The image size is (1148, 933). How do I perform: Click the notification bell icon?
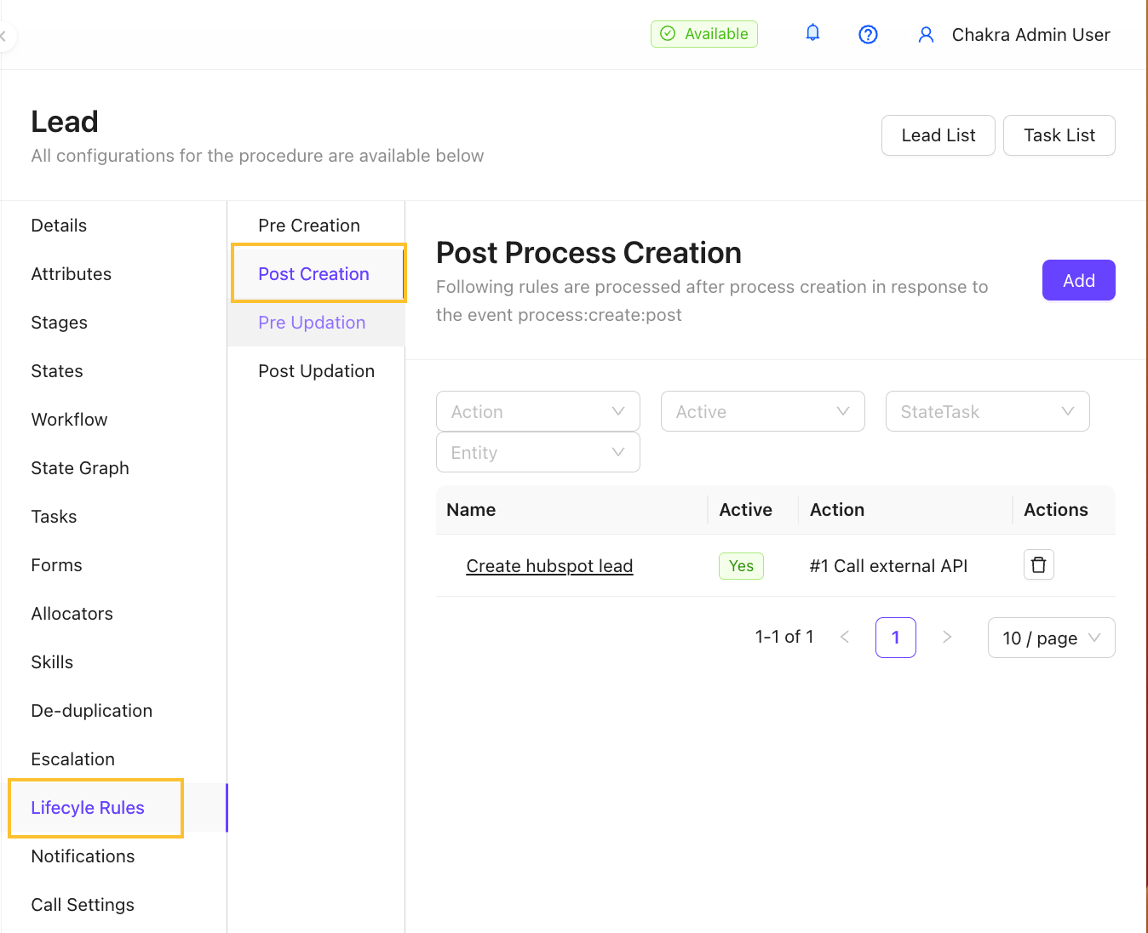point(812,33)
